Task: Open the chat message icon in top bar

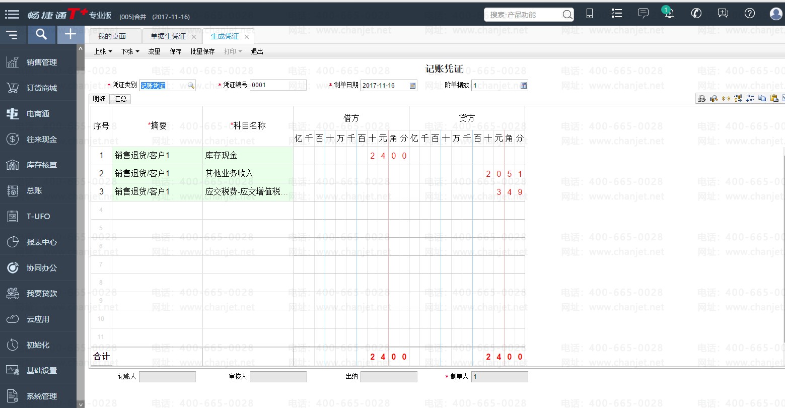Action: coord(643,14)
